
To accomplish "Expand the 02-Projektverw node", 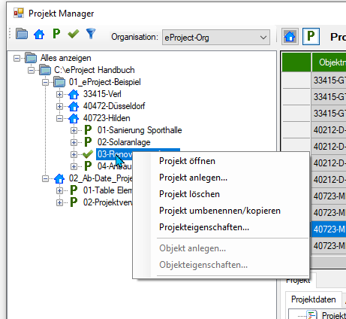I will (x=59, y=203).
